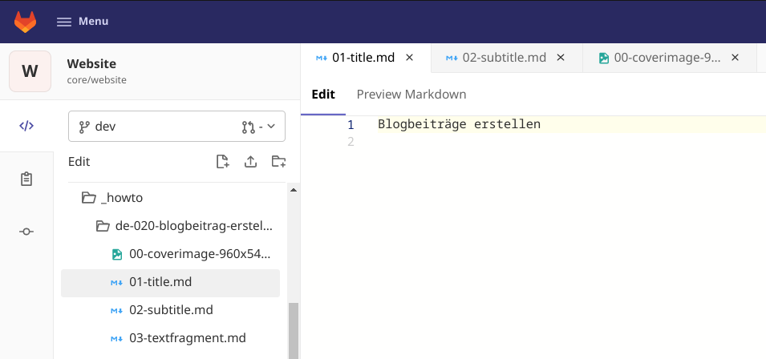Screen dimensions: 766x359
Task: Select the Edit code activity icon
Action: [x=26, y=126]
